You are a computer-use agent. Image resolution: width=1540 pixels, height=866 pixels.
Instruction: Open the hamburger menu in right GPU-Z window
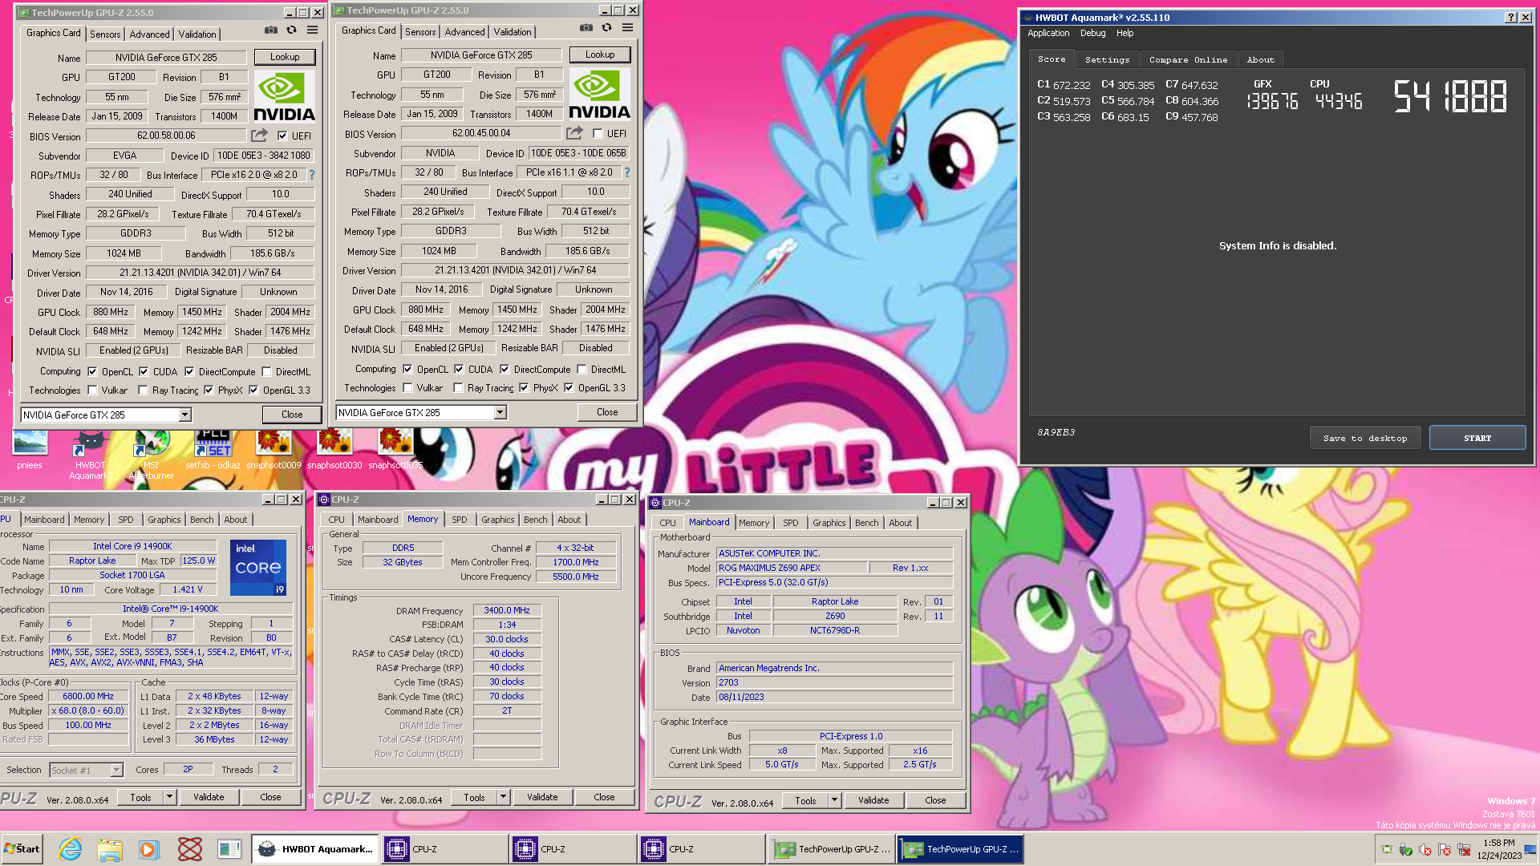pos(627,28)
